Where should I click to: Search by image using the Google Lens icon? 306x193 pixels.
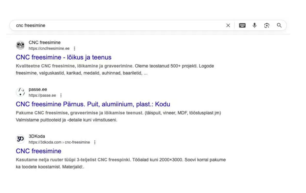pos(267,25)
